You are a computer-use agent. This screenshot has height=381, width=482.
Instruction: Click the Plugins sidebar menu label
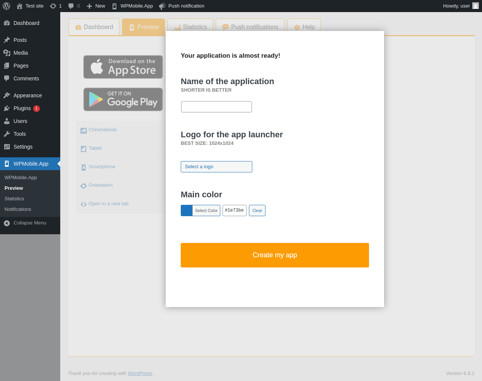click(22, 108)
